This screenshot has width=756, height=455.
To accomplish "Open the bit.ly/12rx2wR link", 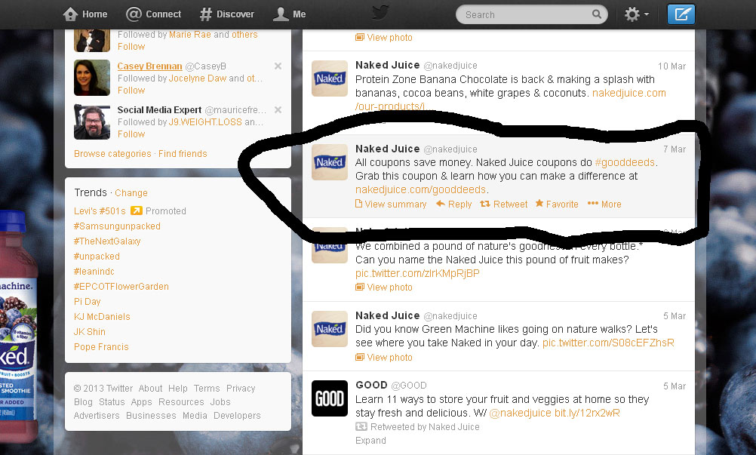I will point(587,413).
